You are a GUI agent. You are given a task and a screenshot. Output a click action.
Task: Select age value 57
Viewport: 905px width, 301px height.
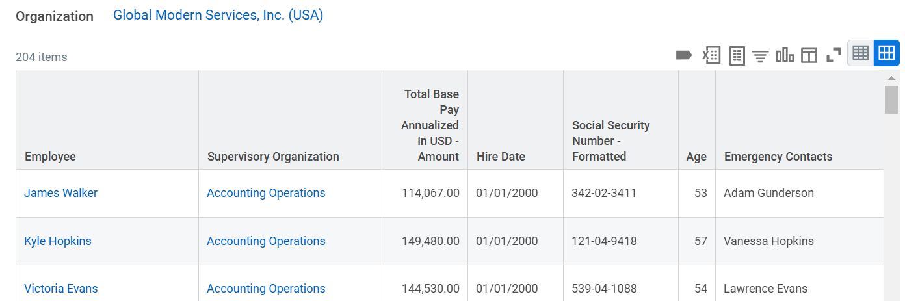[701, 241]
